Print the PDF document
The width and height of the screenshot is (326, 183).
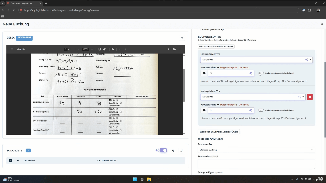click(x=174, y=49)
